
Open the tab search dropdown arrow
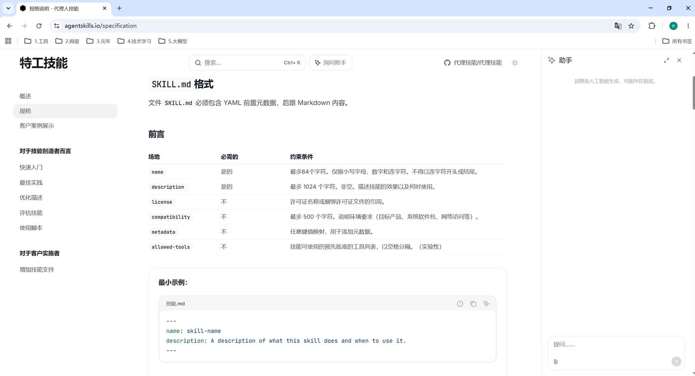tap(8, 8)
